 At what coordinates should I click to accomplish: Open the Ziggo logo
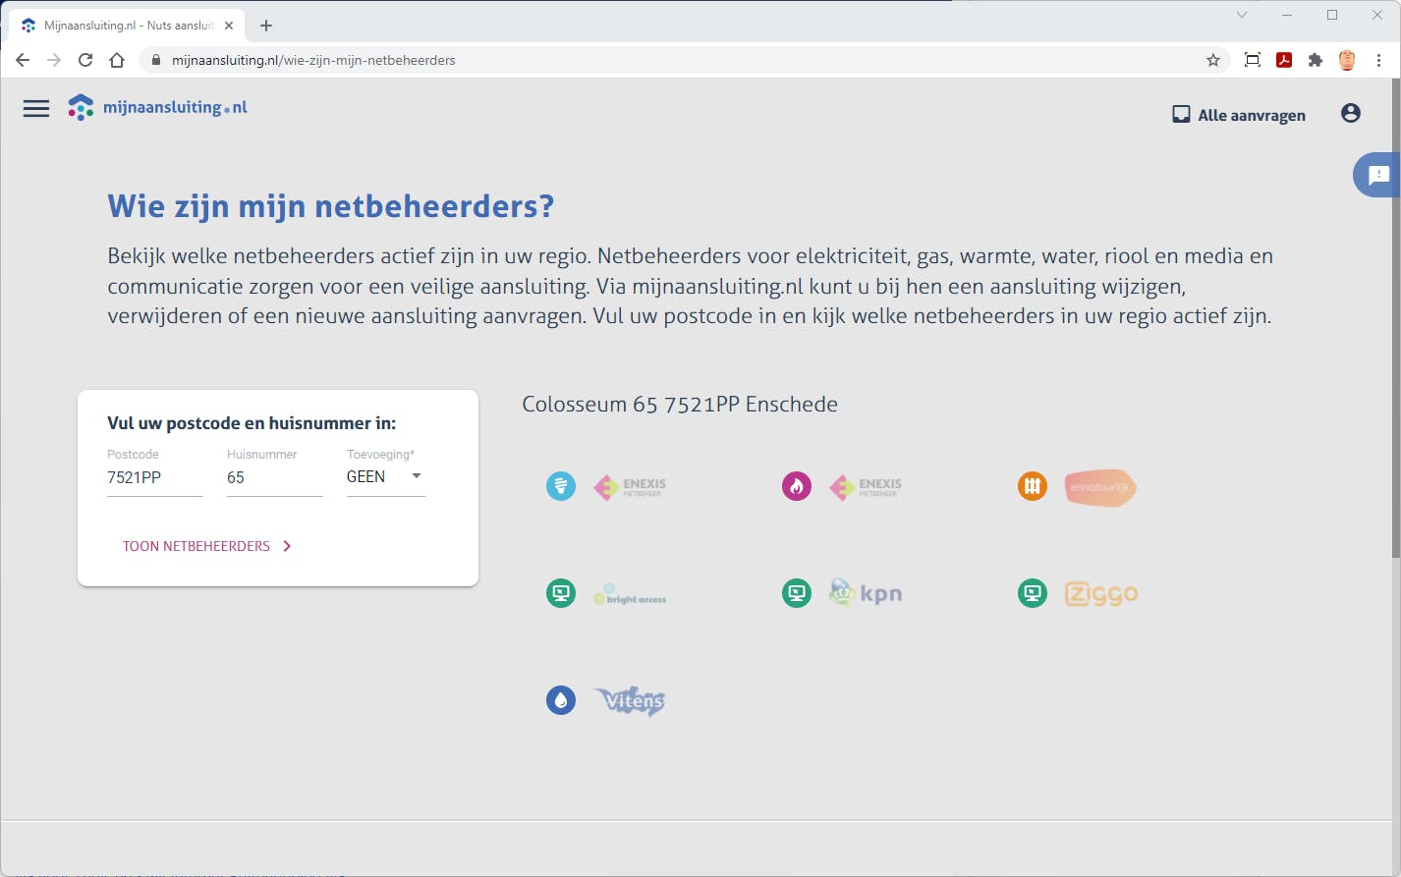[1101, 594]
